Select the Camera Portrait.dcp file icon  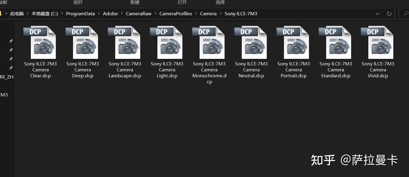293,42
